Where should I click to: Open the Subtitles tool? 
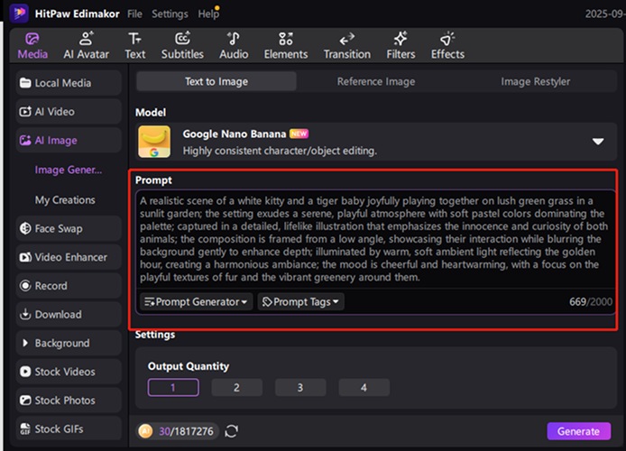point(182,46)
